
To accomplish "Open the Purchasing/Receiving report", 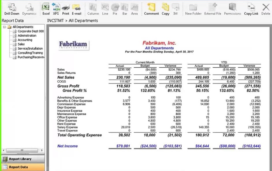I will pos(31,57).
